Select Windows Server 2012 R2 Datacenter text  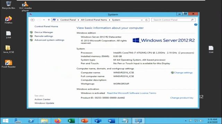coord(101,37)
